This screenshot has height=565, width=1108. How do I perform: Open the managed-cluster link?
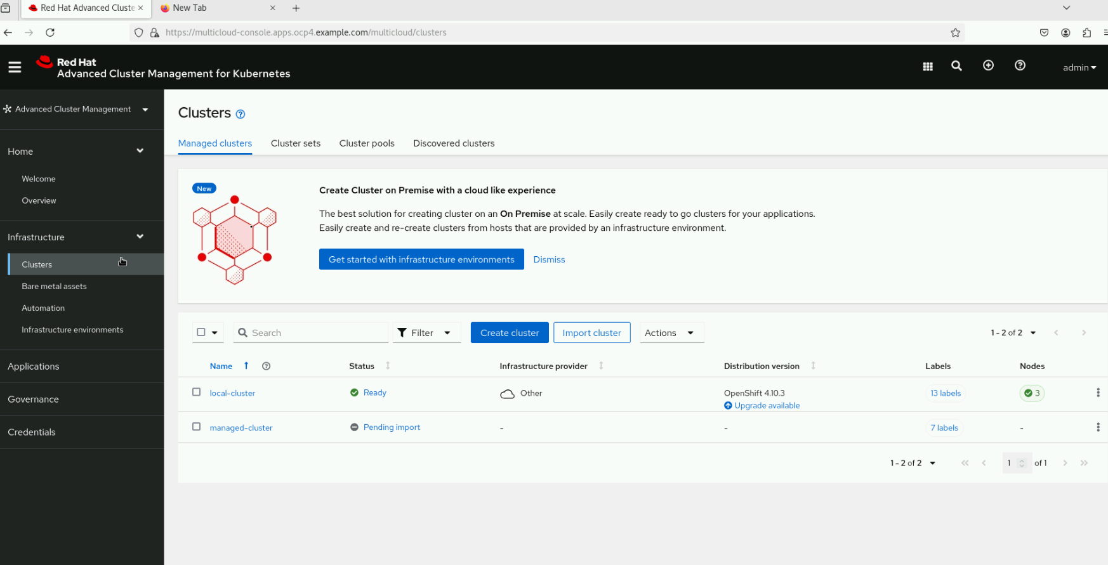241,428
